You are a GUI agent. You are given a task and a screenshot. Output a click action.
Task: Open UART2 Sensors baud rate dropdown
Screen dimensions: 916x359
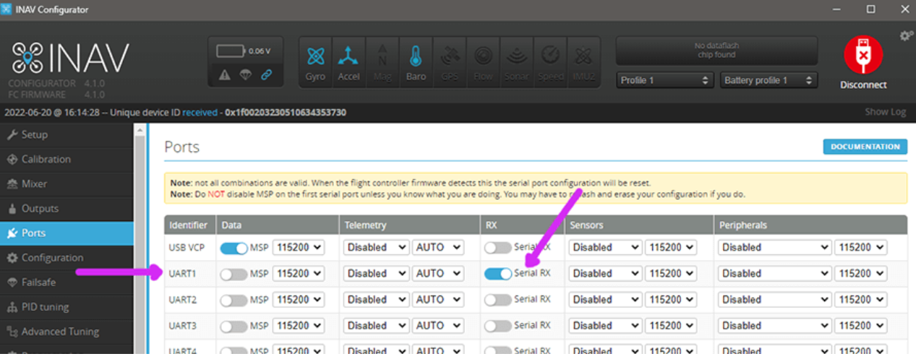click(x=671, y=299)
